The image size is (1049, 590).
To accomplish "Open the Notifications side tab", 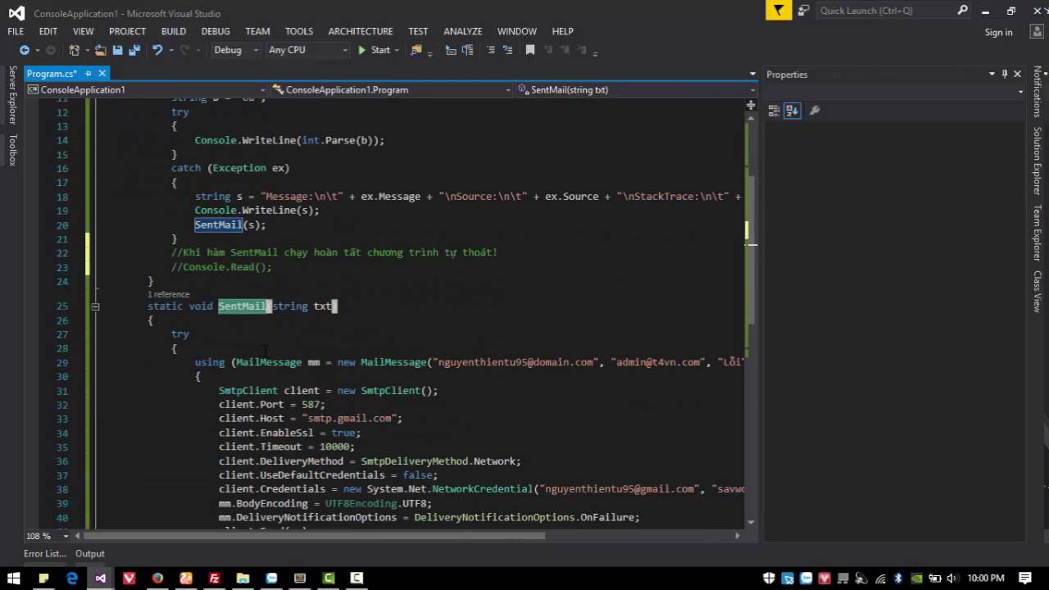I will [1037, 92].
